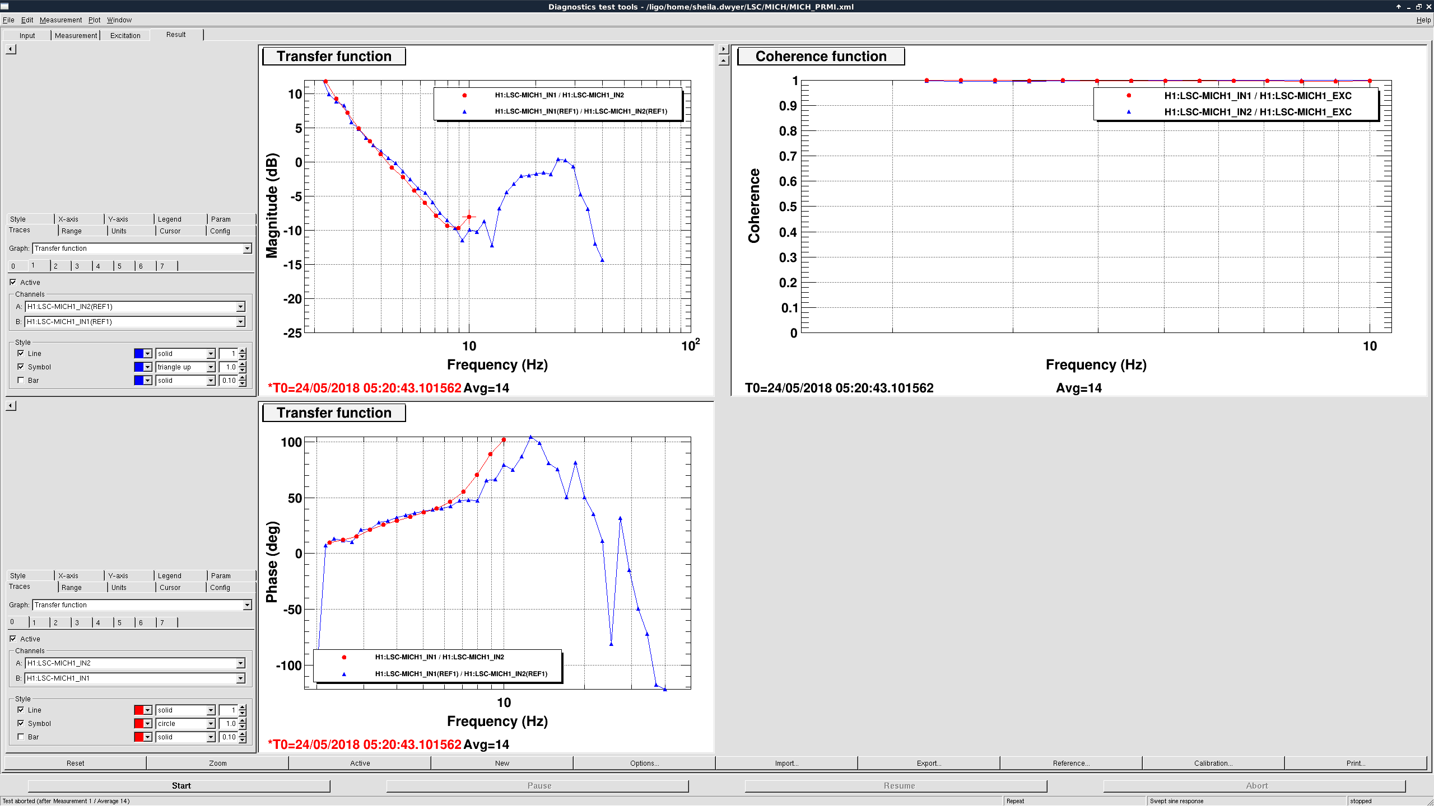Uncheck the lower Symbol checkbox
The width and height of the screenshot is (1434, 806).
21,723
